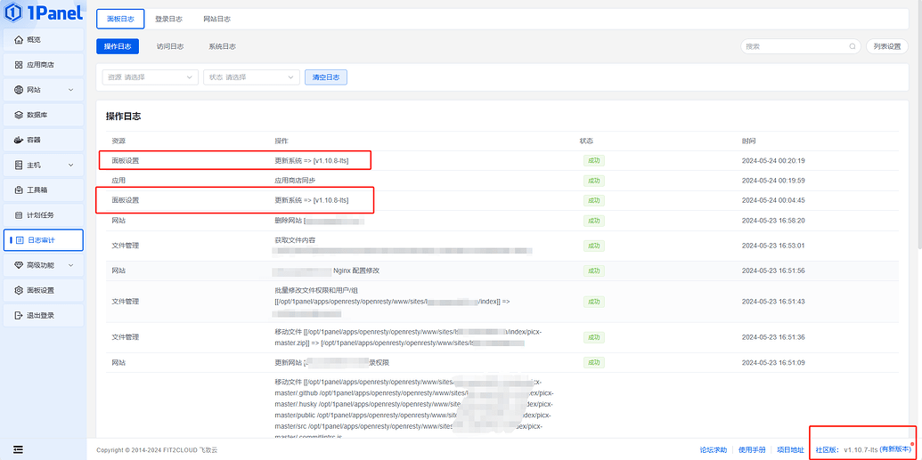This screenshot has width=922, height=460.
Task: Select the 操作日志 sub-tab
Action: (117, 46)
